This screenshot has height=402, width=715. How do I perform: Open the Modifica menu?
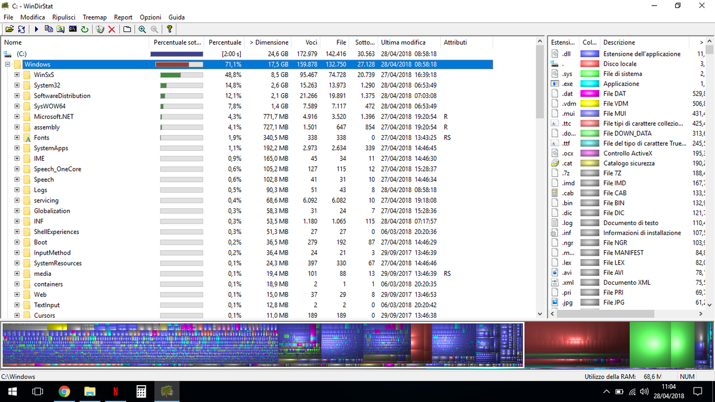pyautogui.click(x=32, y=17)
